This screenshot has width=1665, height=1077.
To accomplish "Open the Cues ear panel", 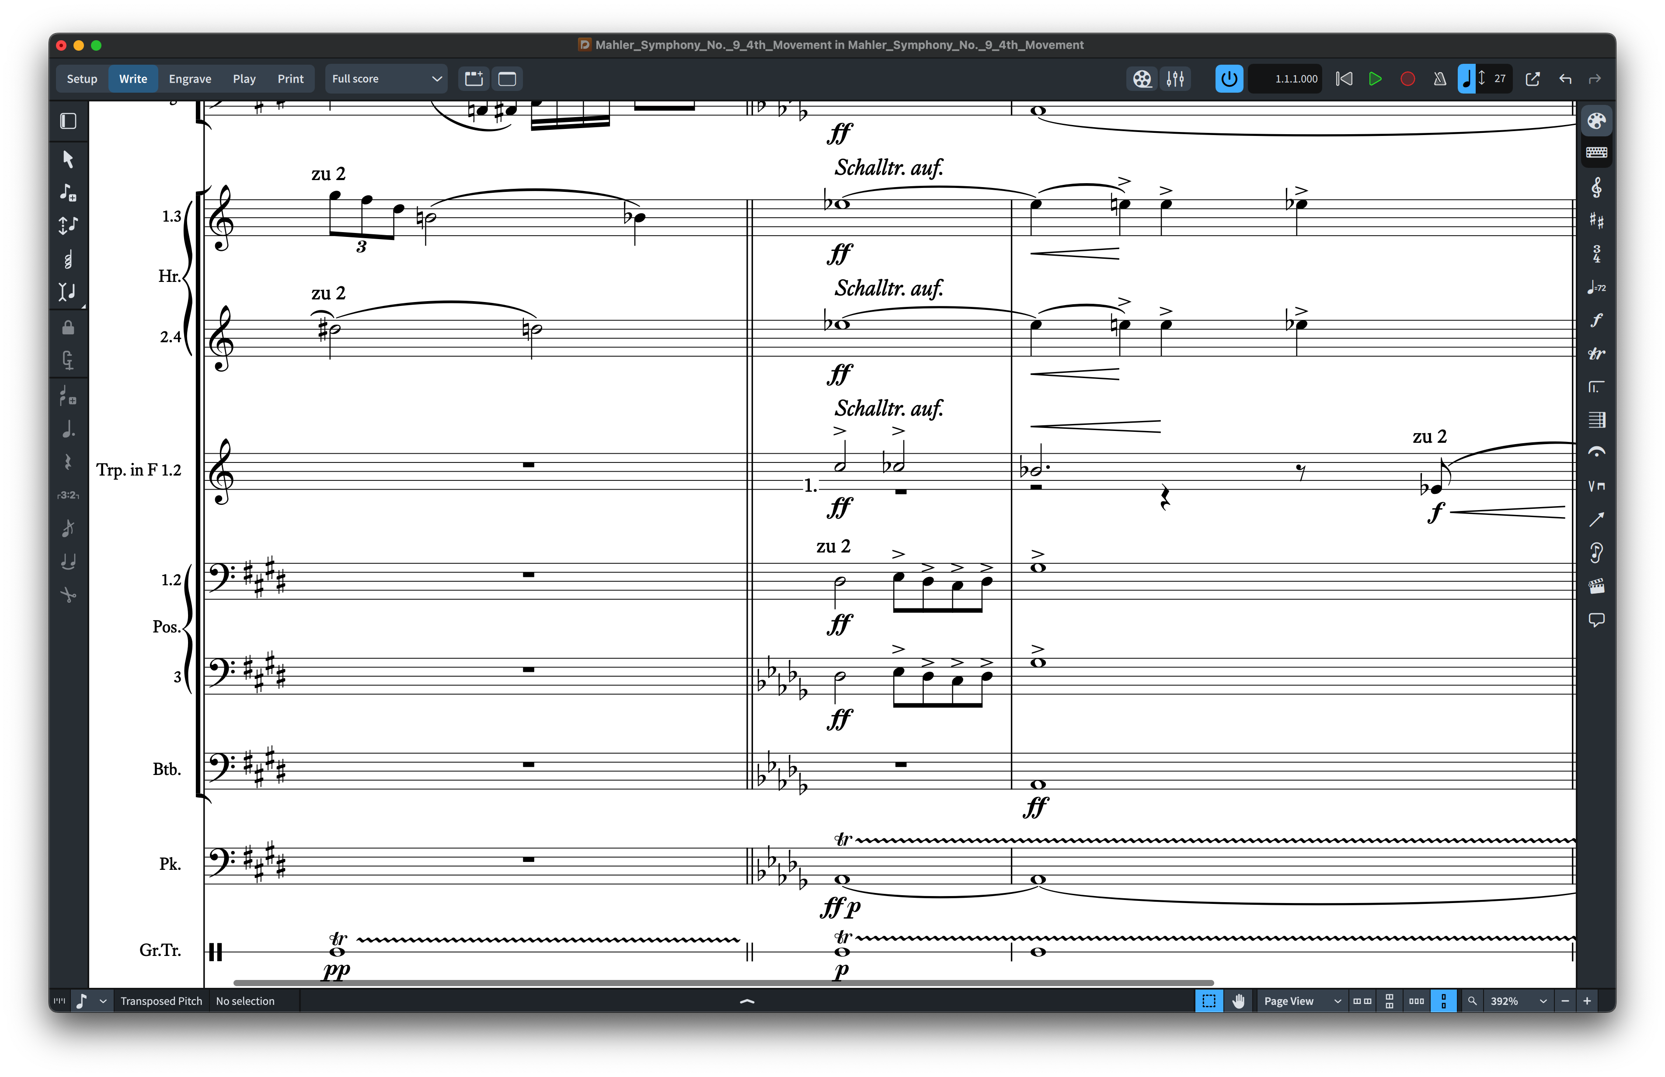I will click(x=1596, y=552).
